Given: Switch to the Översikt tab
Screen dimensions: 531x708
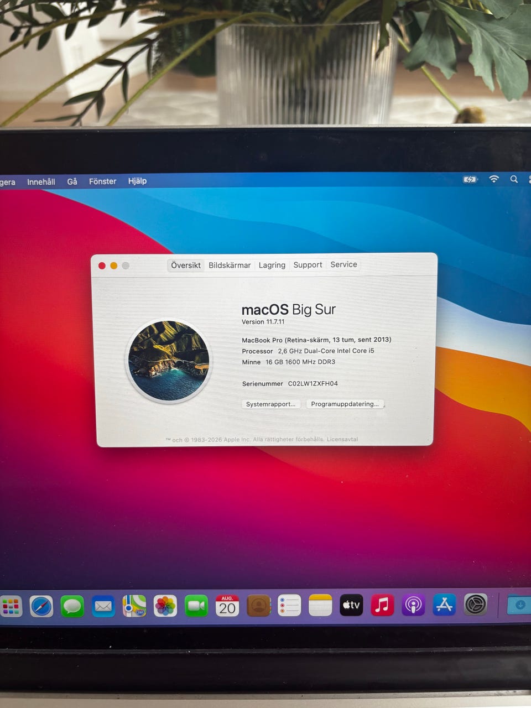Looking at the screenshot, I should click(x=186, y=265).
